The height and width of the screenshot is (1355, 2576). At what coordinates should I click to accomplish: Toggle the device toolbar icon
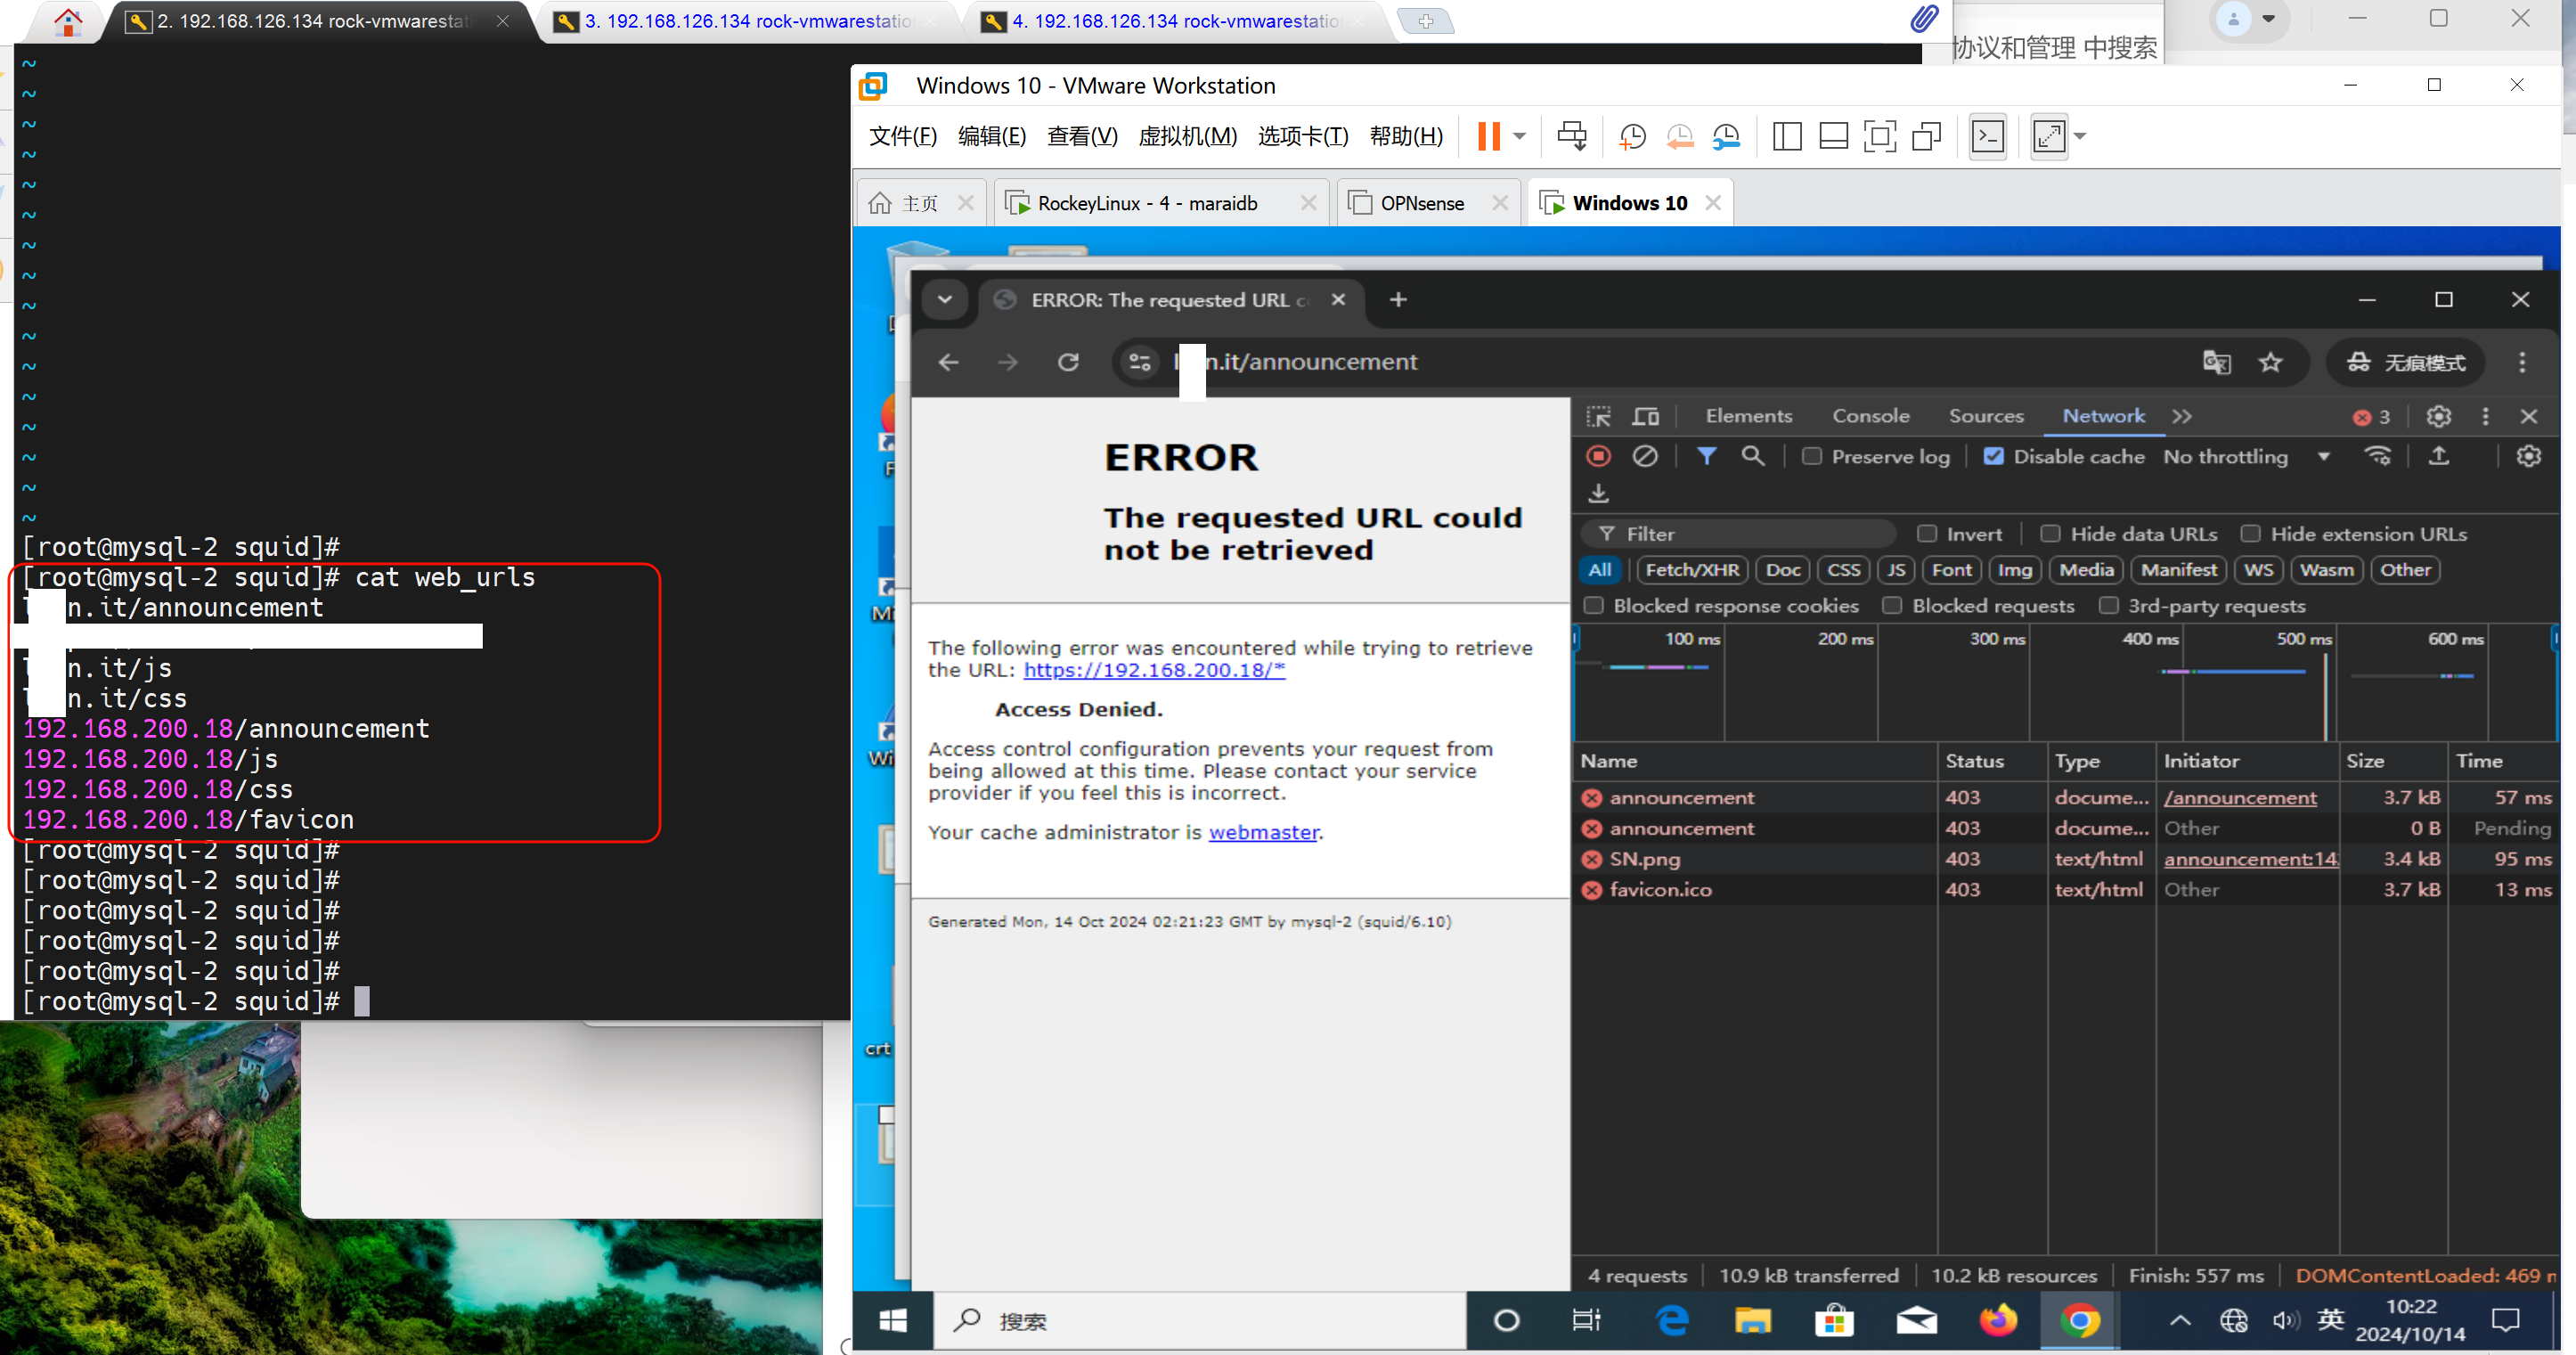tap(1645, 416)
